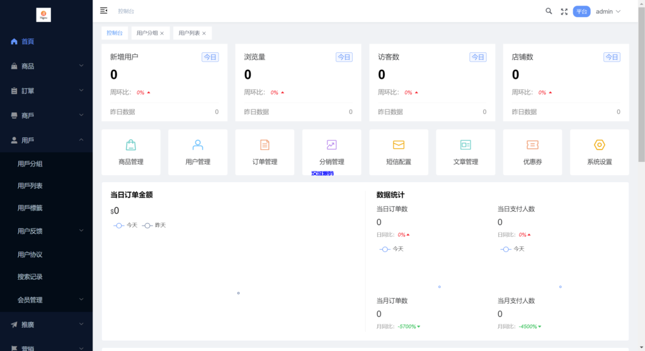
Task: Toggle 昨天 legend in 当日订单金额 chart
Action: click(154, 225)
